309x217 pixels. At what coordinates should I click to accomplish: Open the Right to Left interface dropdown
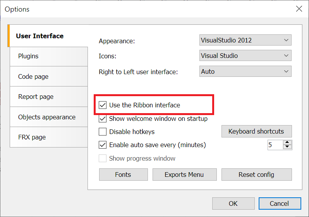[245, 71]
